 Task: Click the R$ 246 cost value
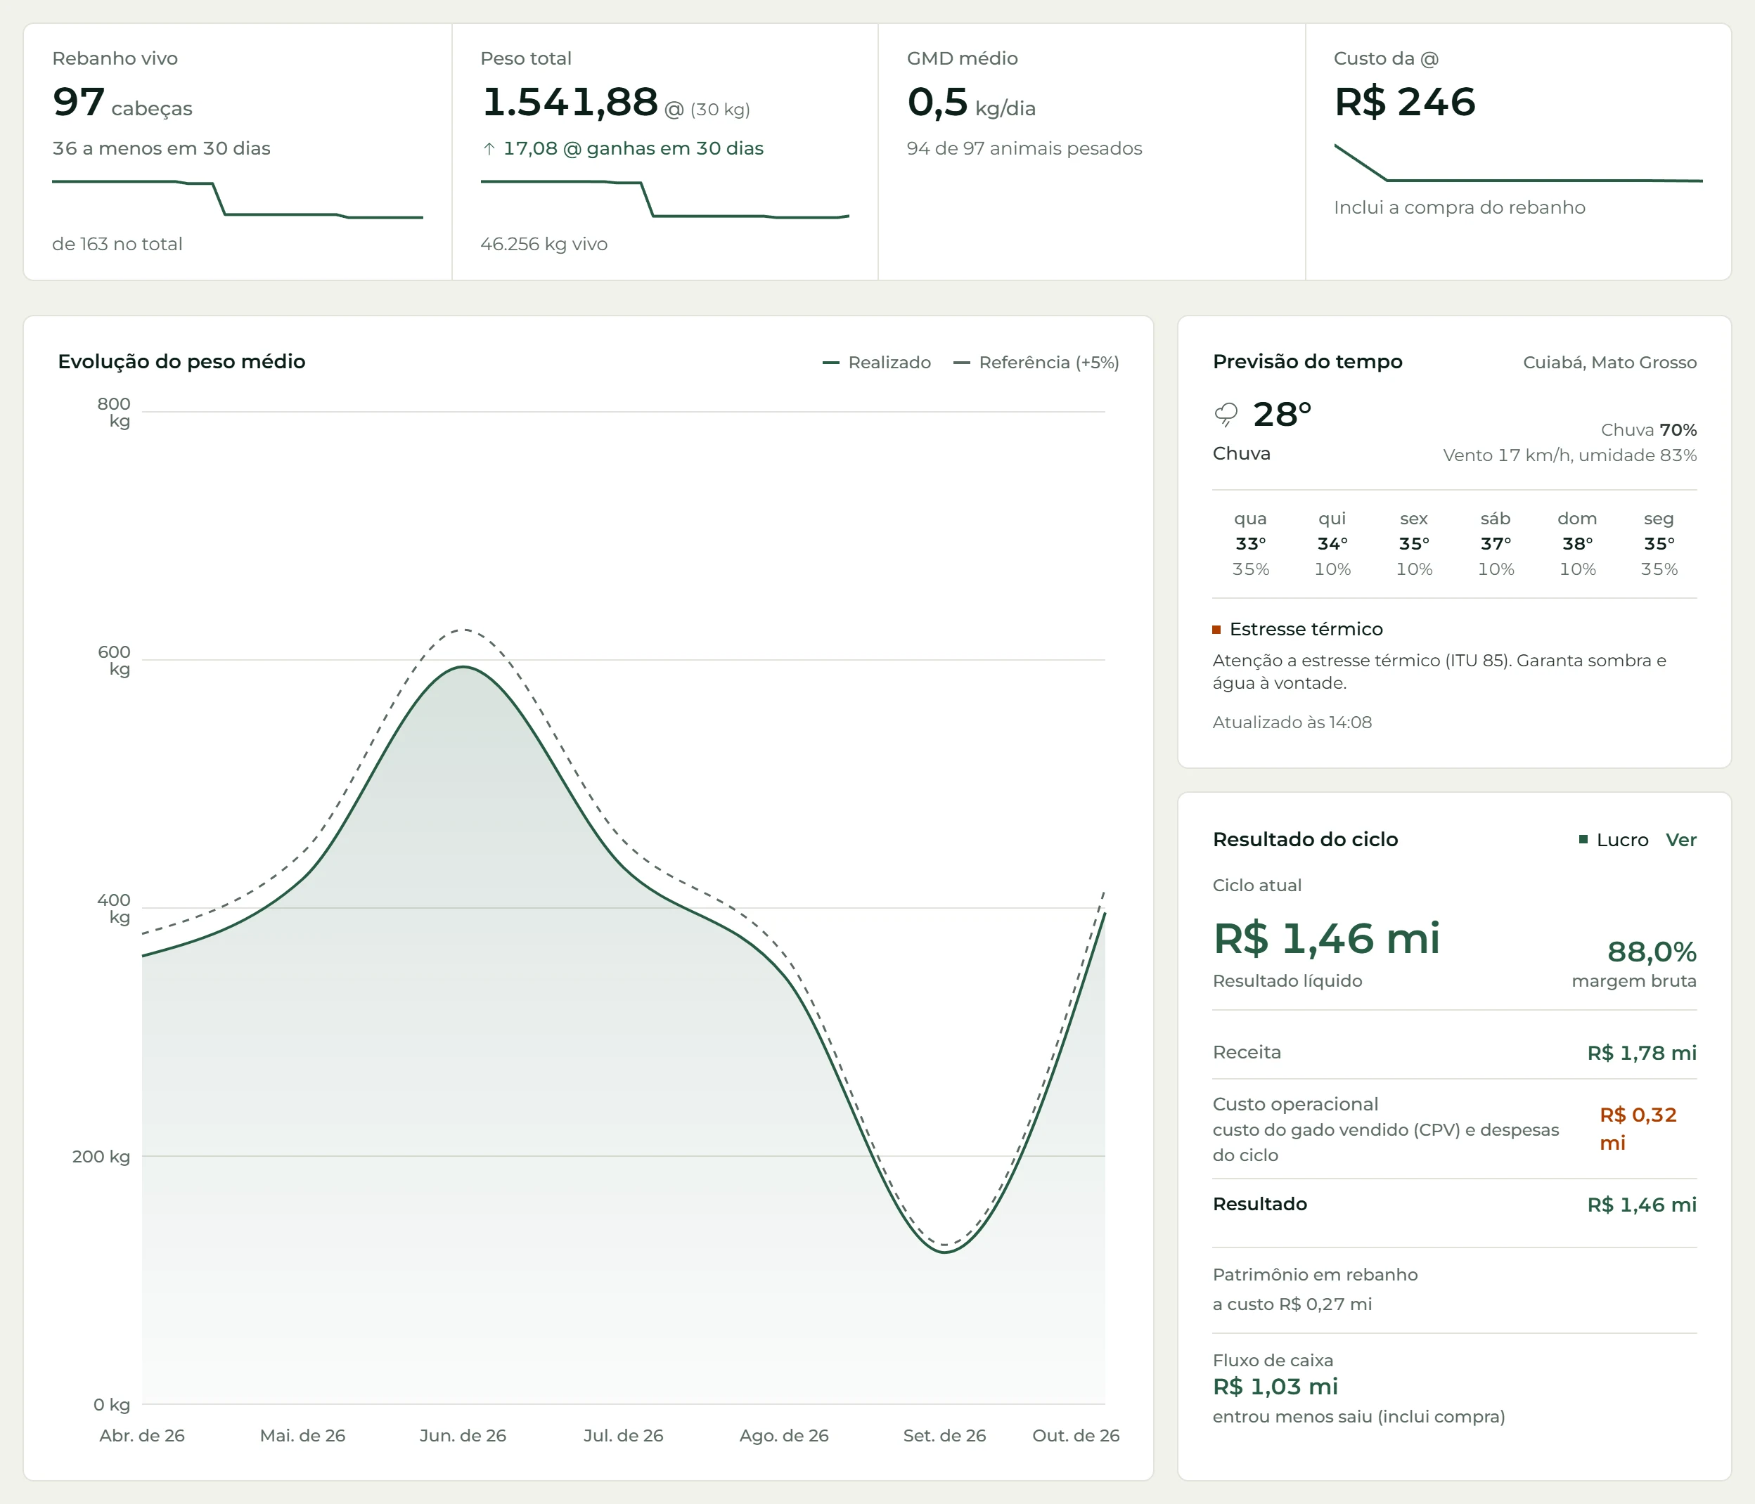(x=1404, y=103)
